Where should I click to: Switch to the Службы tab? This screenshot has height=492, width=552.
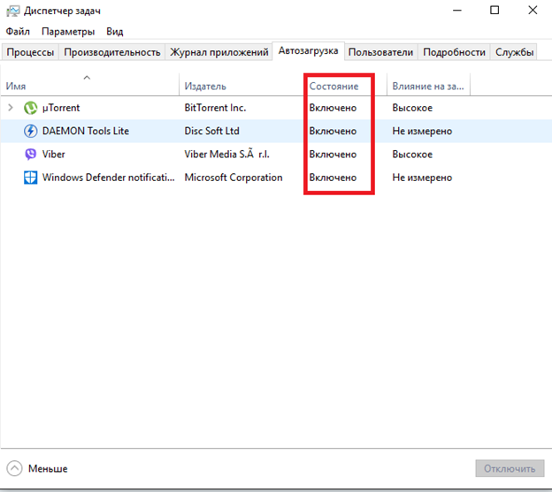(514, 52)
